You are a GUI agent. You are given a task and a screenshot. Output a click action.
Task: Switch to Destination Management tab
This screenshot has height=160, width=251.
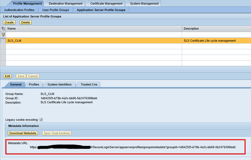point(65,3)
